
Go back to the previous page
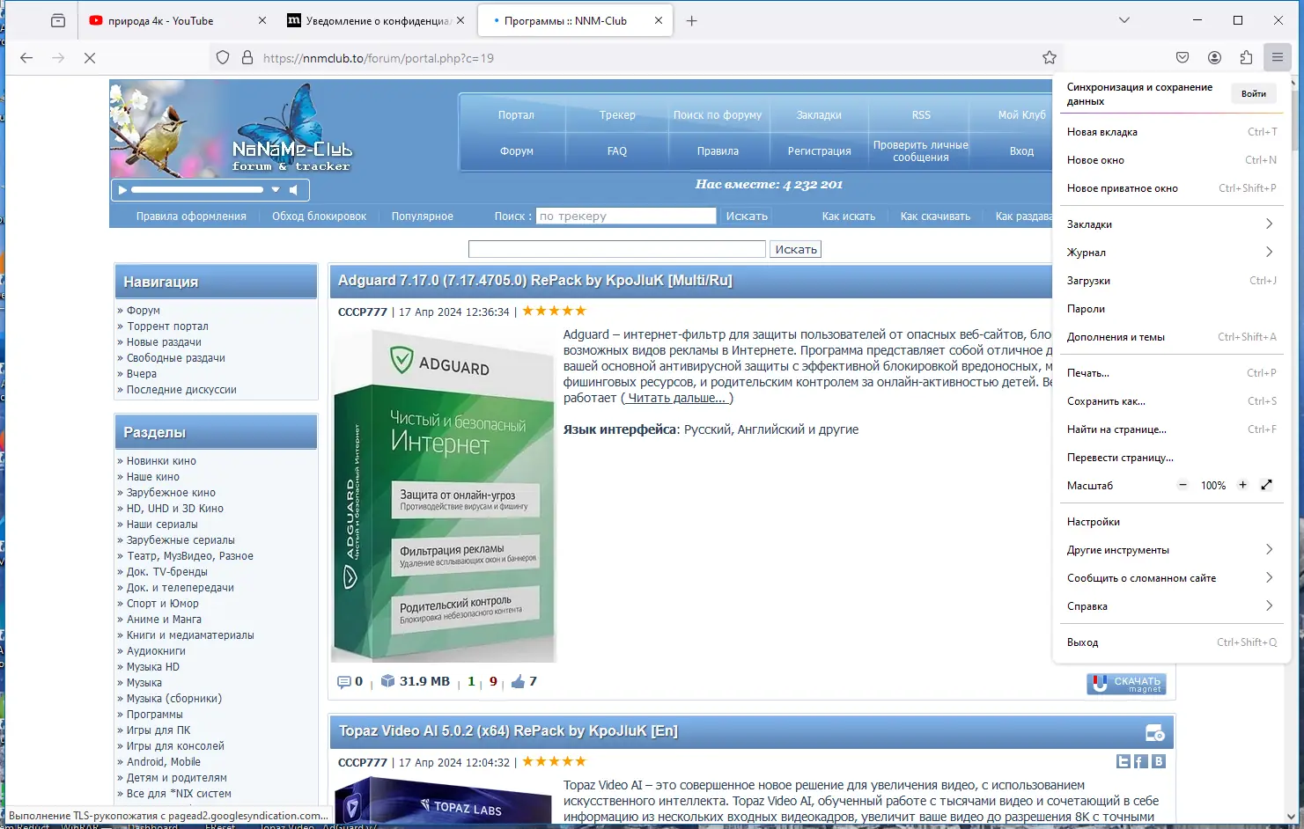pos(26,58)
